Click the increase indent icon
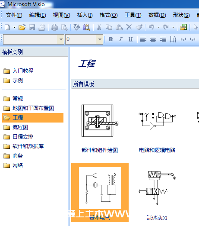The height and width of the screenshot is (226, 199). [193, 39]
